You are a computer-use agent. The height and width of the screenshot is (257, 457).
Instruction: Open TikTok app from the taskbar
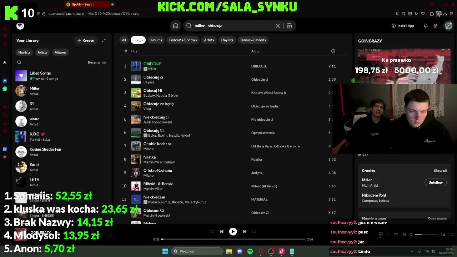pos(281,251)
